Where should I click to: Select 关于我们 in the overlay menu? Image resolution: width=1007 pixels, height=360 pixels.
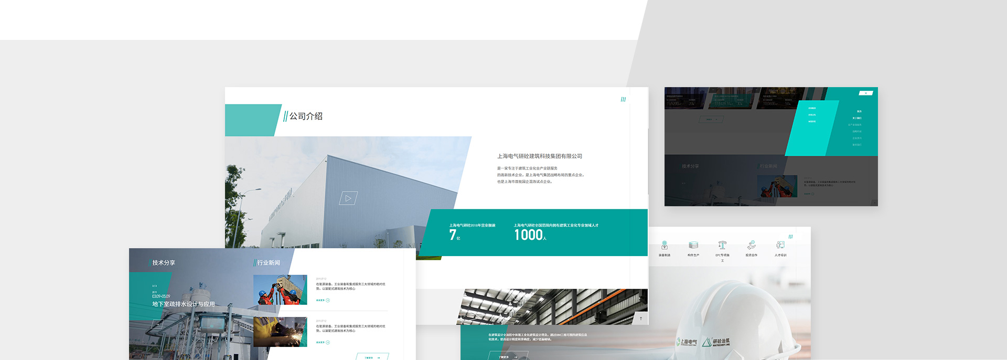coord(856,118)
